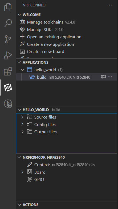118x209 pixels.
Task: Collapse the hello_world application tree node
Action: [23, 70]
